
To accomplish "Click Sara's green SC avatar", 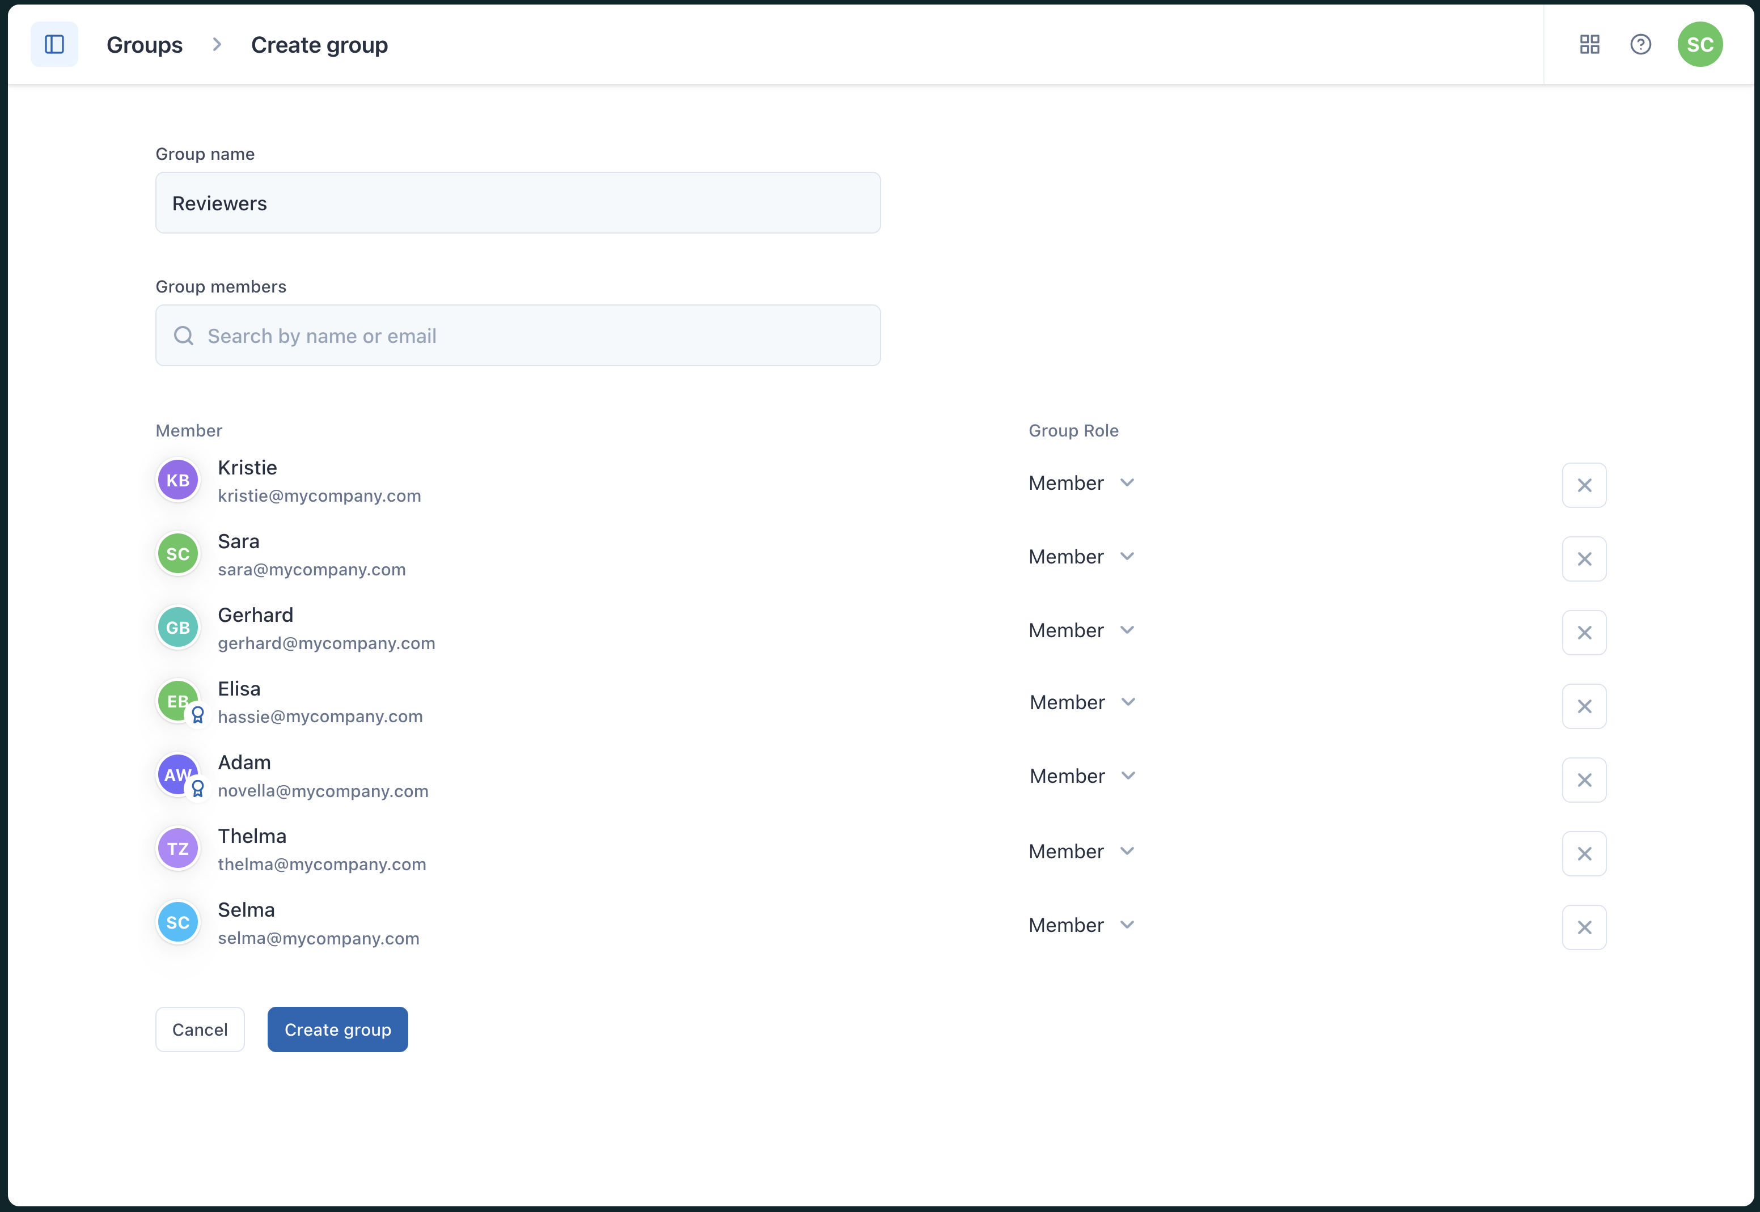I will pos(177,554).
